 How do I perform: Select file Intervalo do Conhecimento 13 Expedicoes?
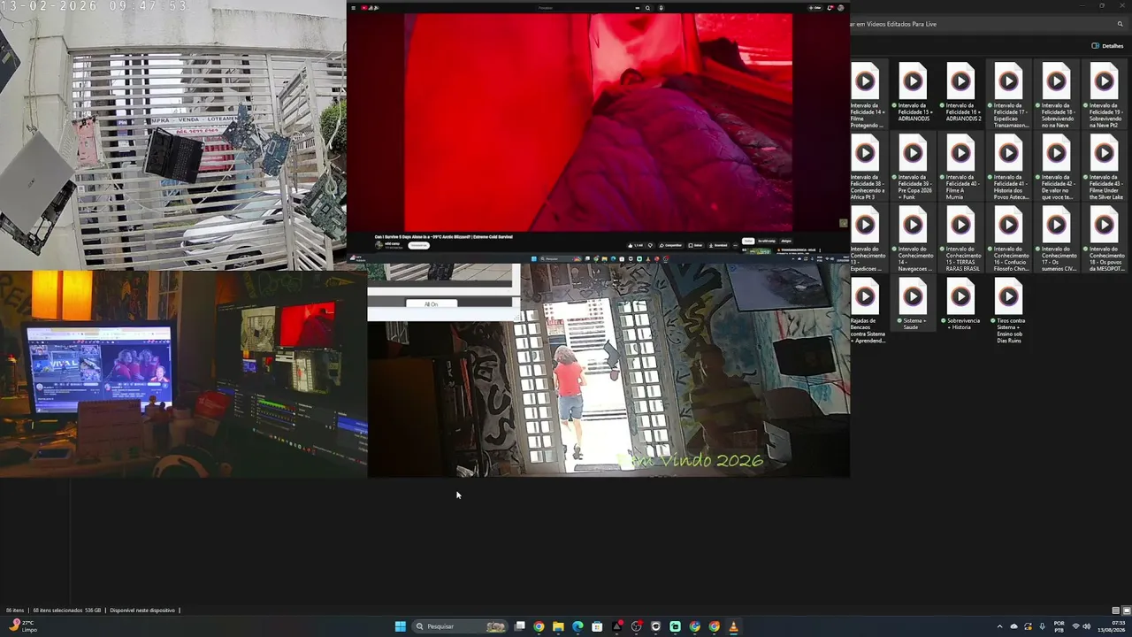pos(867,240)
